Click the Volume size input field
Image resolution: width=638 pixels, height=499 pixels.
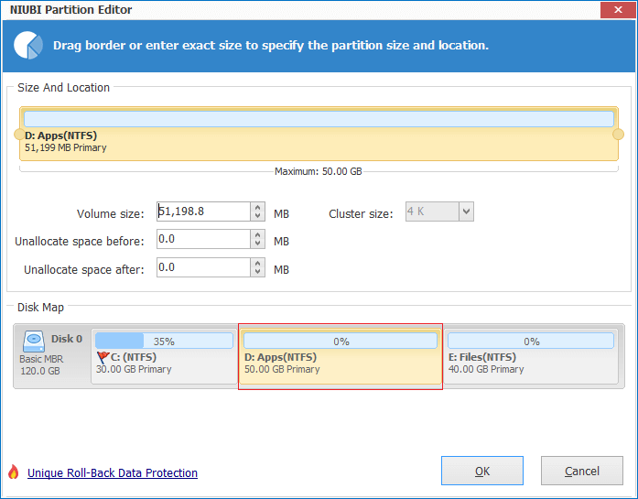point(203,212)
